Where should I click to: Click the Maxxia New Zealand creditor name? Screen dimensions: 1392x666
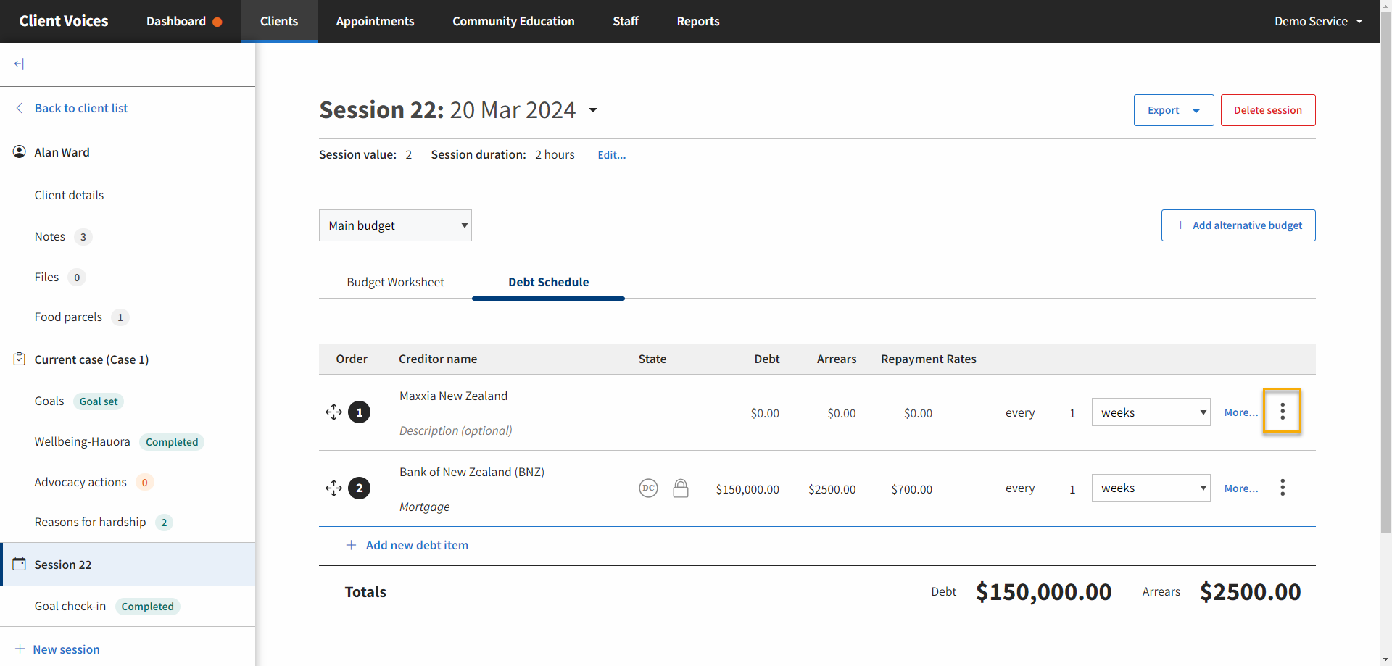[x=453, y=396]
